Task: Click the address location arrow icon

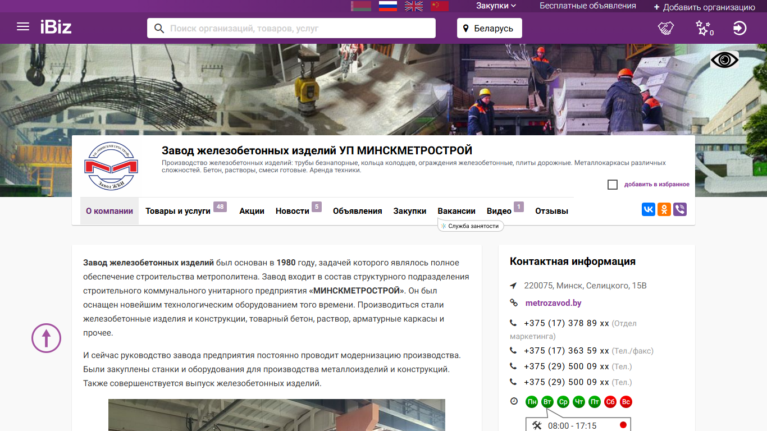Action: point(513,286)
